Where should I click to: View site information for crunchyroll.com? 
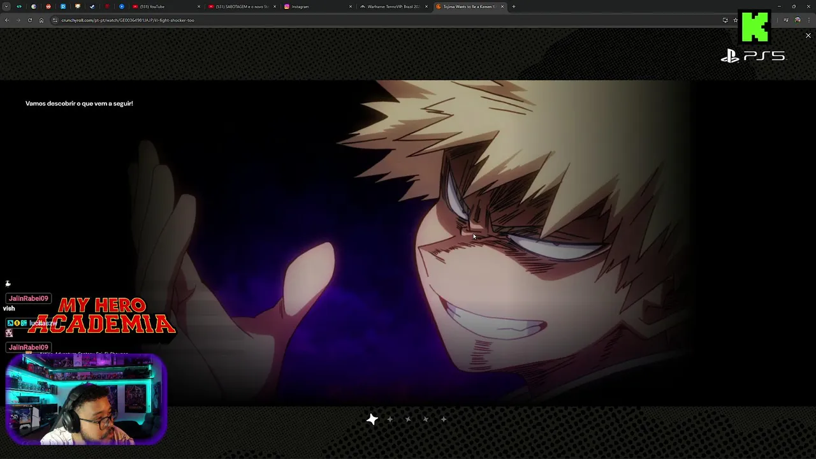click(55, 20)
